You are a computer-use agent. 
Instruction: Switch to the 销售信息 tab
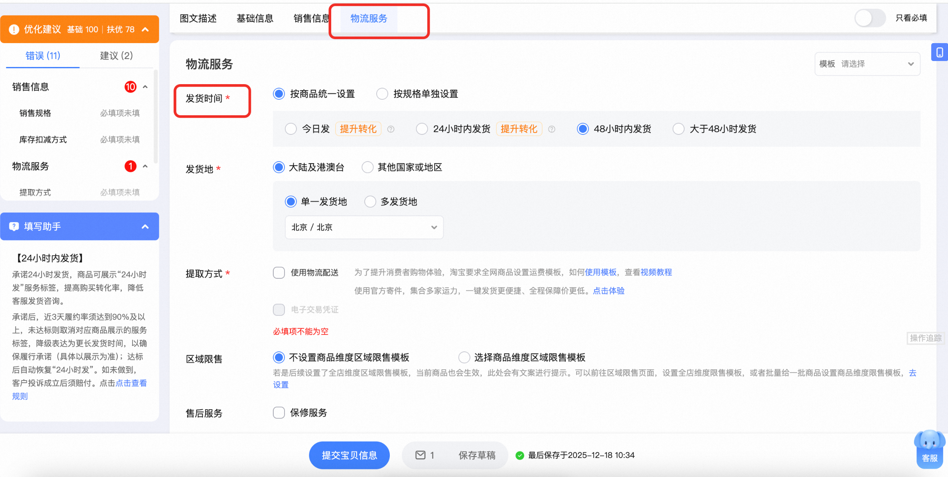312,18
